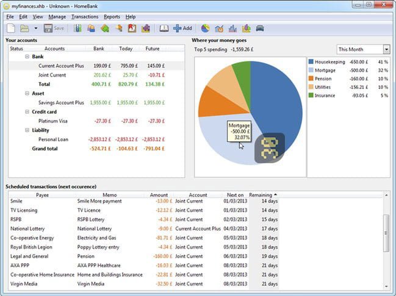Open the Manage Accounts toolbar icon
Viewport: 396px width, 296px height.
[77, 28]
